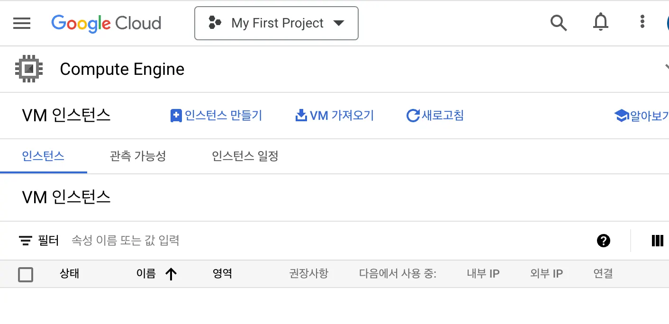The image size is (669, 324).
Task: Click 인스턴스 만들기 button
Action: 216,115
